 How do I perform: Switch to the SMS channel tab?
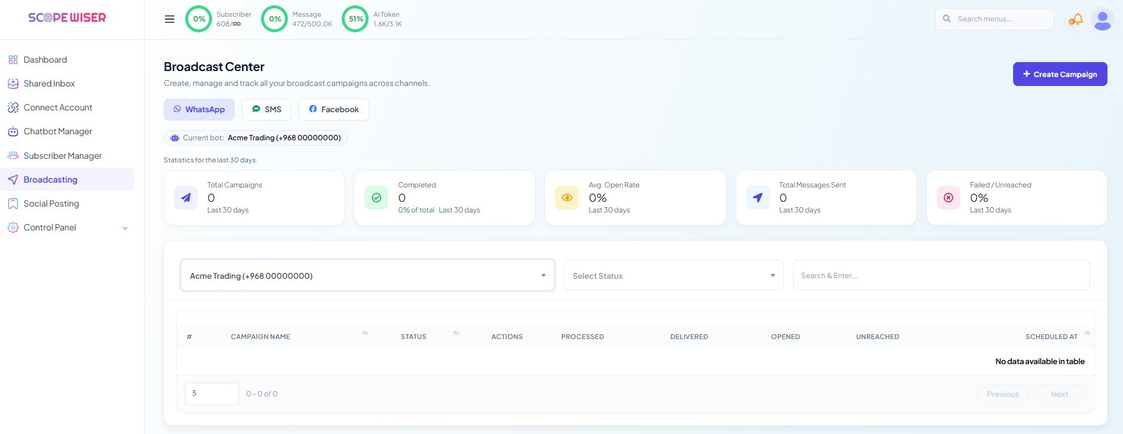coord(266,109)
